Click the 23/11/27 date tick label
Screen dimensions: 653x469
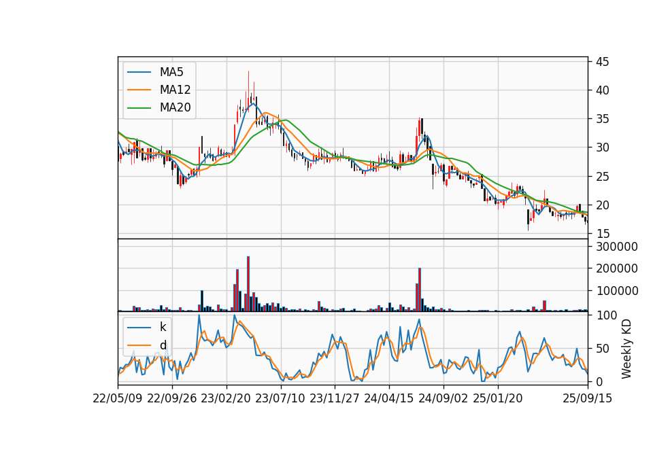[x=335, y=398]
